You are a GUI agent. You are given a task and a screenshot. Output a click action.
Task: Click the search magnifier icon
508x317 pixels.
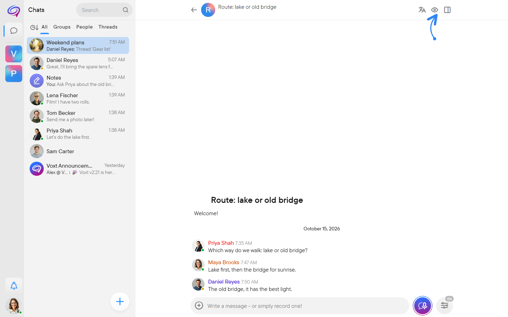click(x=126, y=10)
